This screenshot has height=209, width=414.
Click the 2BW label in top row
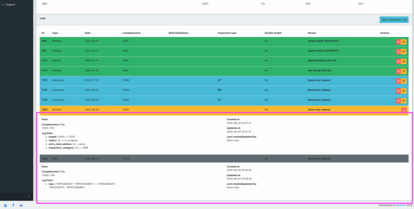click(x=44, y=4)
